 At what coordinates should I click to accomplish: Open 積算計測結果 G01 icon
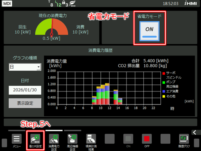pyautogui.click(x=91, y=139)
